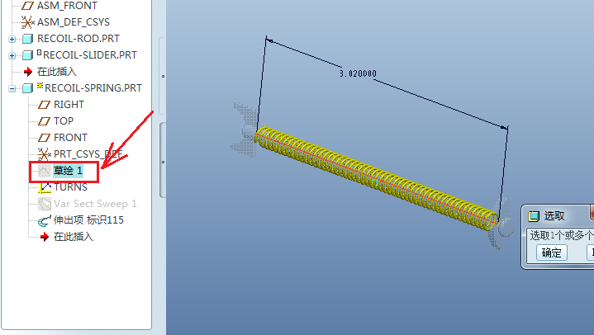Click the FRONT datum plane icon
Viewport: 594px width, 335px height.
[x=44, y=138]
